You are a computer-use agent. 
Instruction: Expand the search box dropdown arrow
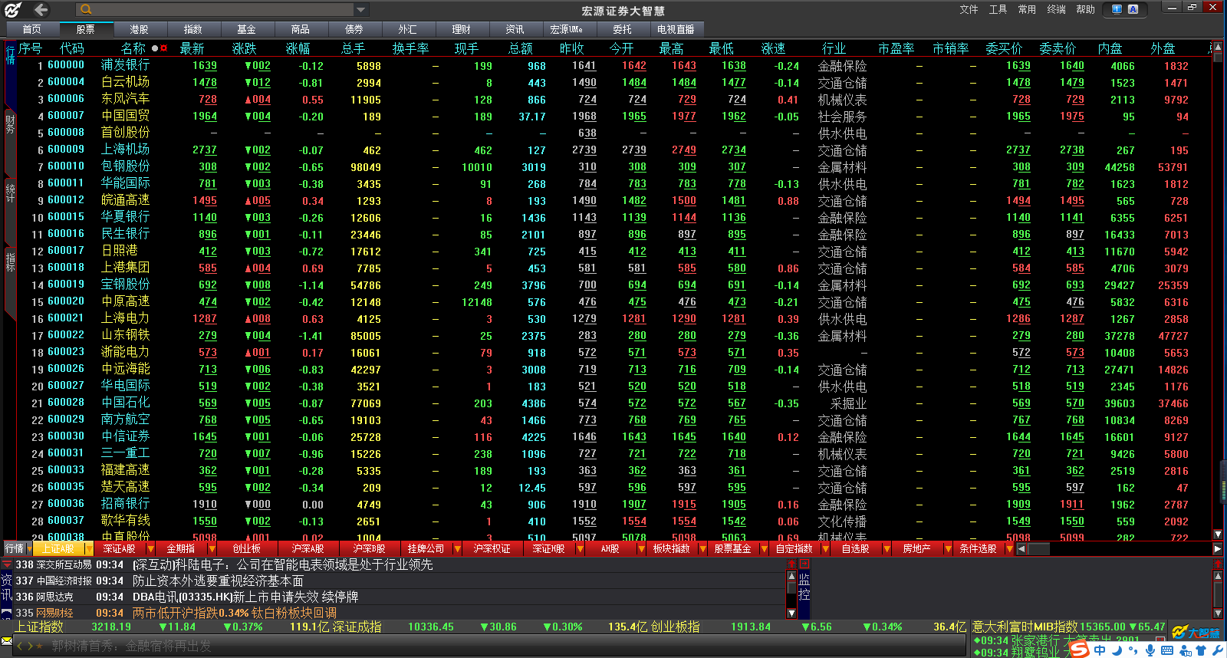point(360,10)
